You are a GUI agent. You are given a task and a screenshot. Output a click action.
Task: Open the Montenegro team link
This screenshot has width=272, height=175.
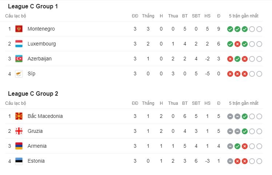pos(41,29)
